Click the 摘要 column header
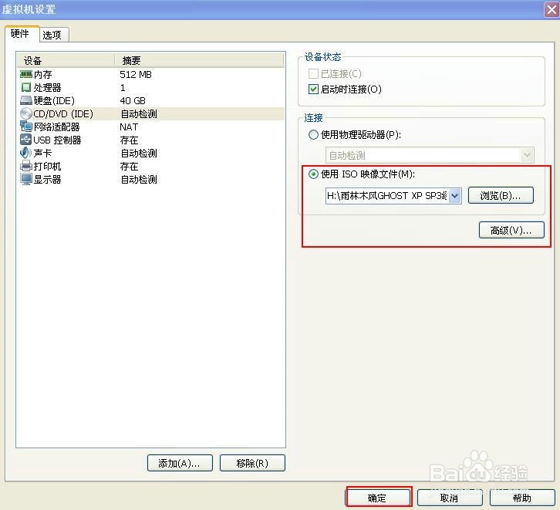 [x=200, y=60]
